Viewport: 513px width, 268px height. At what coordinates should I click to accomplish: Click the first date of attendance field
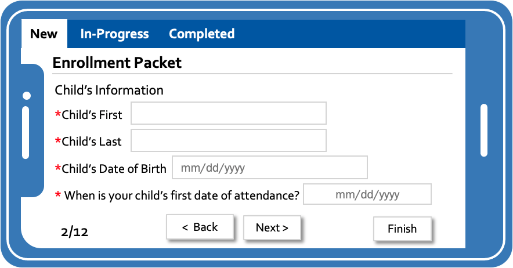[x=367, y=195]
